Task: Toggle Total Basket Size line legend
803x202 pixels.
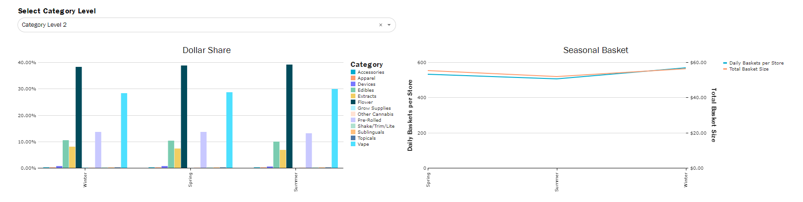Action: tap(749, 69)
